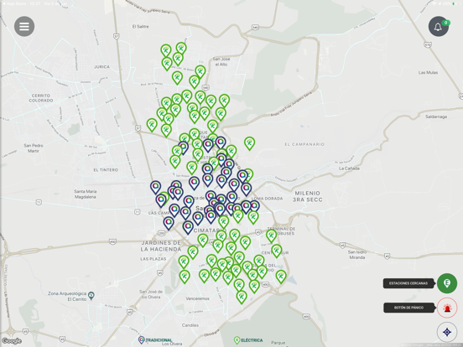Select the westernmost green electric station pin
The height and width of the screenshot is (347, 463).
(152, 125)
